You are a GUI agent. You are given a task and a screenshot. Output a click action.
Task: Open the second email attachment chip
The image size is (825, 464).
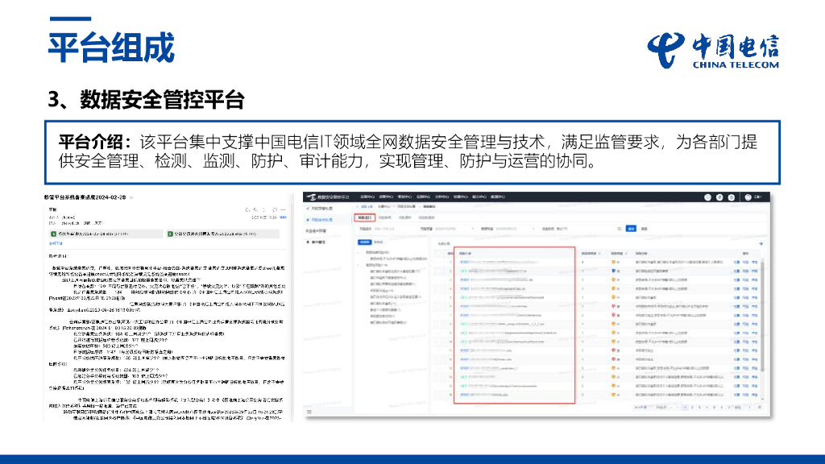click(x=223, y=234)
